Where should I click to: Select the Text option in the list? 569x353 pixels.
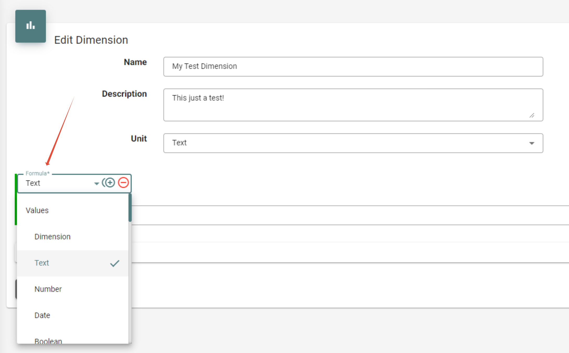click(42, 263)
